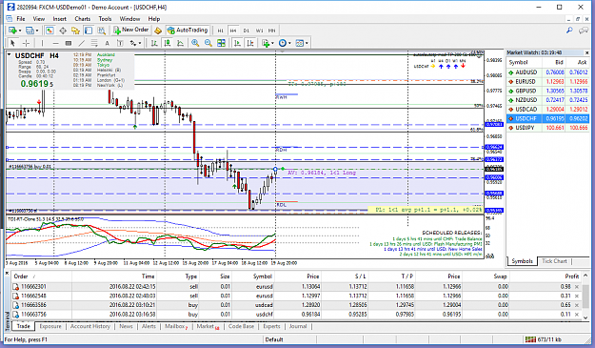The width and height of the screenshot is (595, 348).
Task: Select the Fibonacci retracement tool
Action: click(x=94, y=43)
